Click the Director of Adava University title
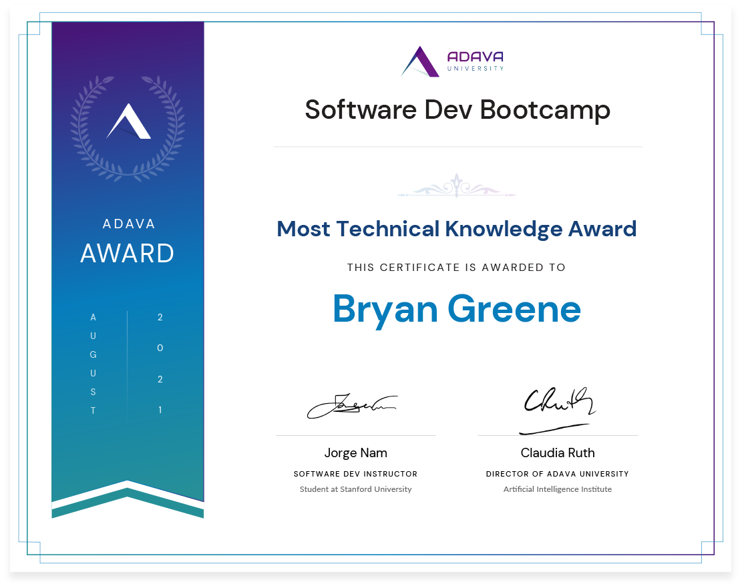The height and width of the screenshot is (588, 742). [x=558, y=474]
